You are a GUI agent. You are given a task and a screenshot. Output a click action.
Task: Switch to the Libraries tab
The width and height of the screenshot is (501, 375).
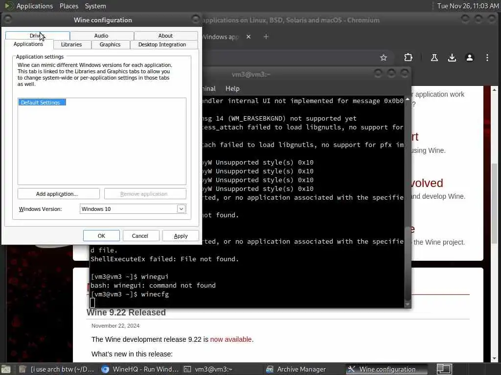(x=71, y=44)
